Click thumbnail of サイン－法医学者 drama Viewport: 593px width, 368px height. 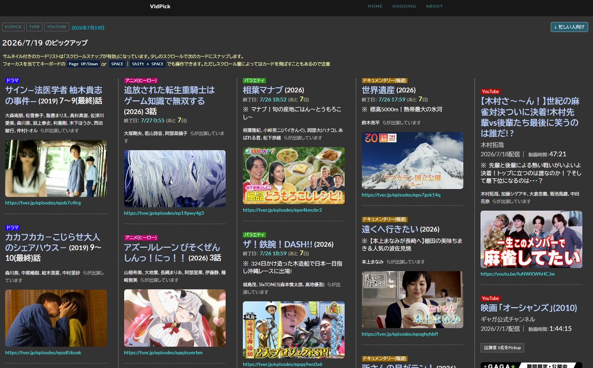[56, 168]
